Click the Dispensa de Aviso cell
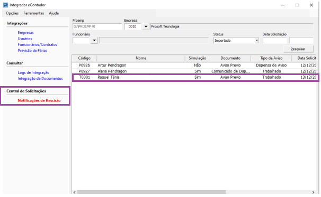 (271, 65)
